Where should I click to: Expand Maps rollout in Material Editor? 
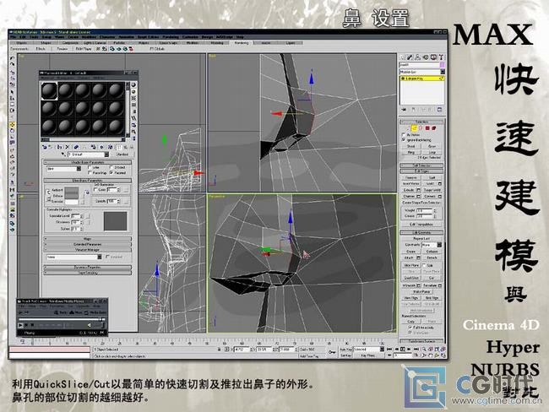click(x=88, y=239)
